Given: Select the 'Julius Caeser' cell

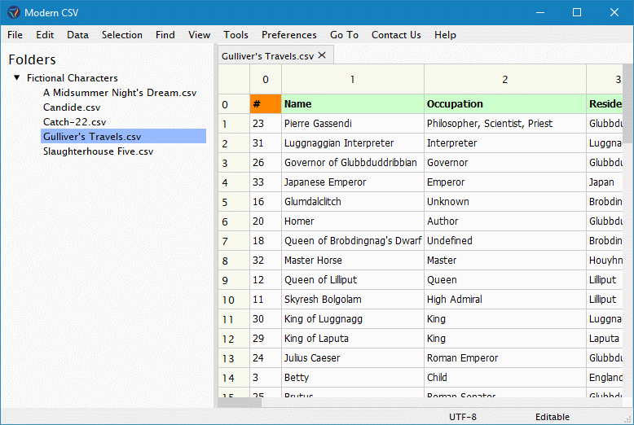Looking at the screenshot, I should 353,358.
